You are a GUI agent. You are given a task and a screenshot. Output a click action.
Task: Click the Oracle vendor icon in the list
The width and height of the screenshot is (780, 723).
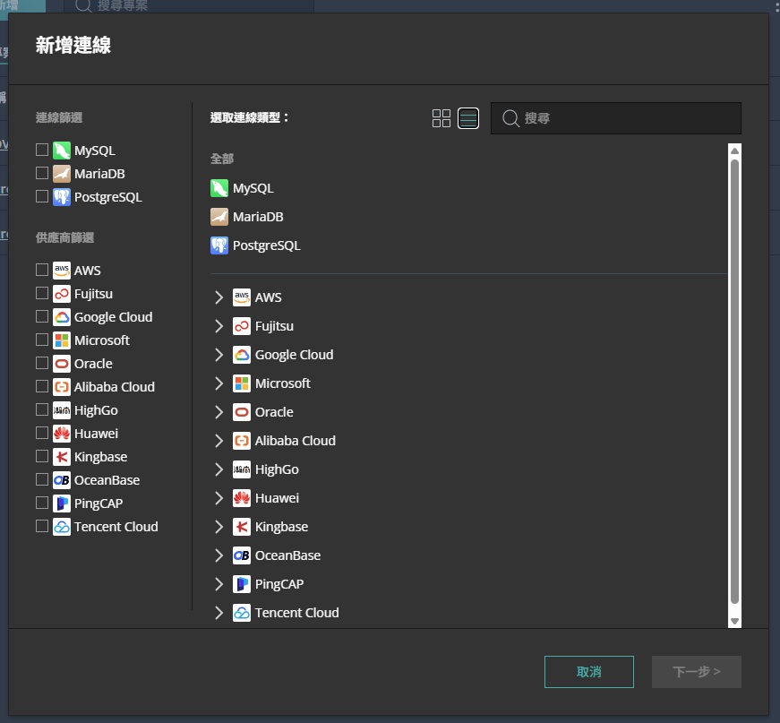click(x=240, y=411)
